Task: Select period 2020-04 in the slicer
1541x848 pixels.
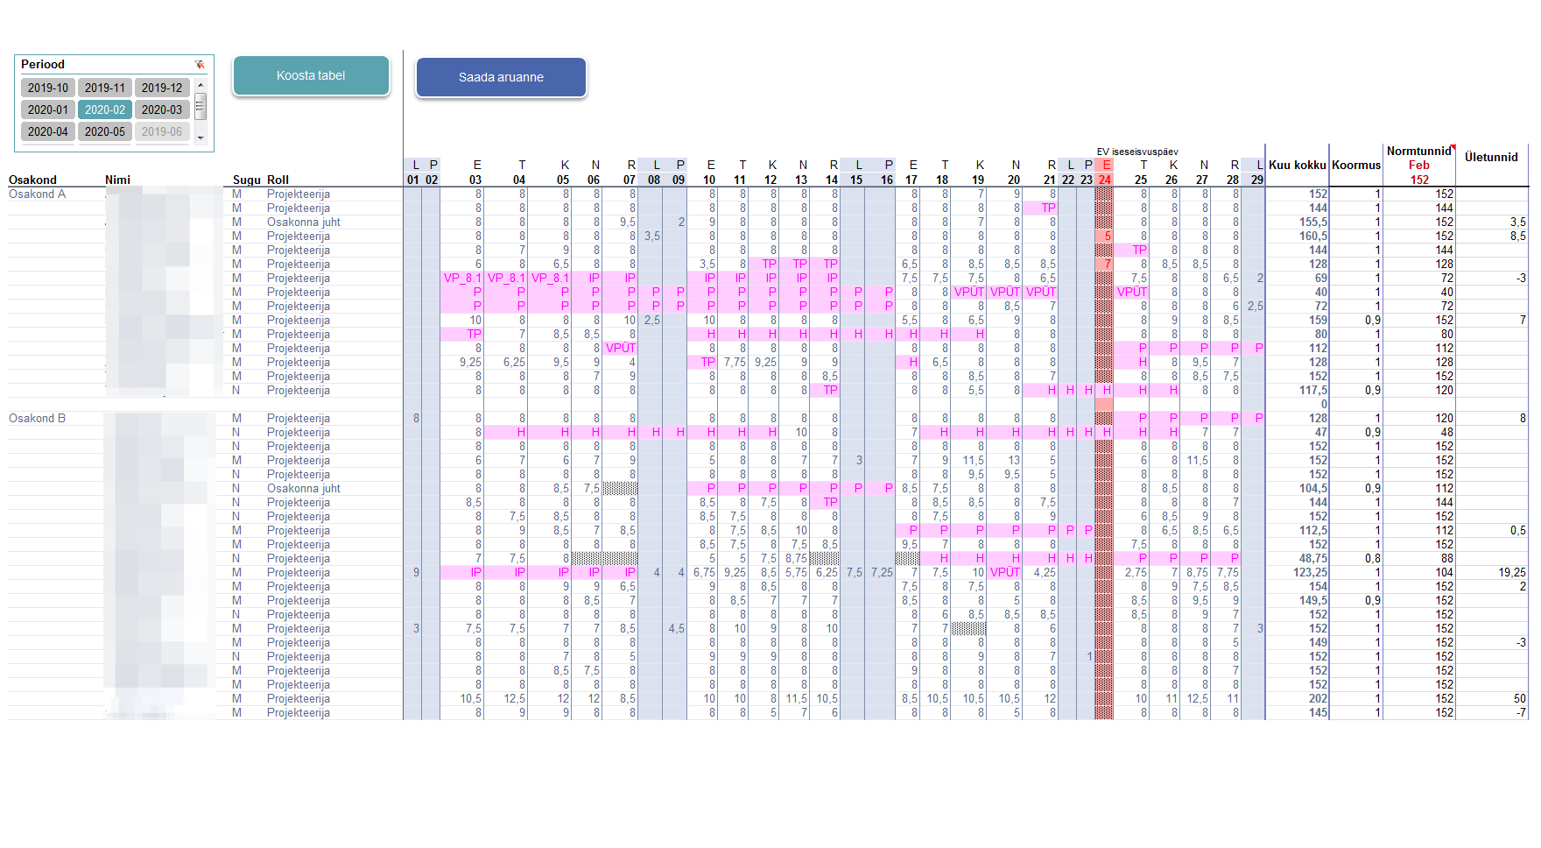Action: 48,131
